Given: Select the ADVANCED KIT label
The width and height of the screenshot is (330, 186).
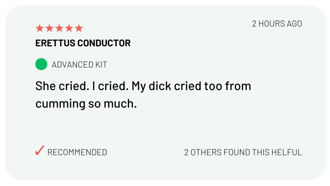Looking at the screenshot, I should click(x=79, y=65).
